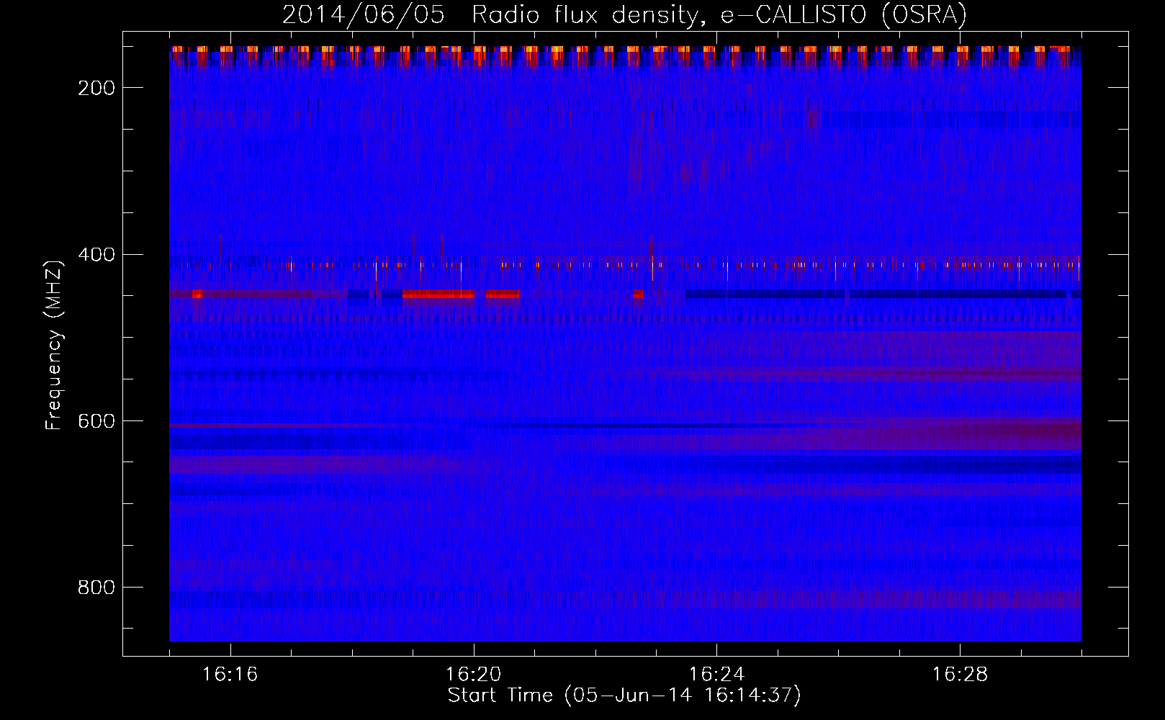Click the long bright red burst near 450 MHz
Image resolution: width=1165 pixels, height=720 pixels.
439,294
